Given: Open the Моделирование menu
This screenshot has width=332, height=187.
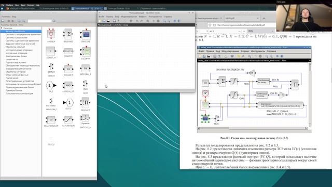Looking at the screenshot, I should (x=129, y=17).
